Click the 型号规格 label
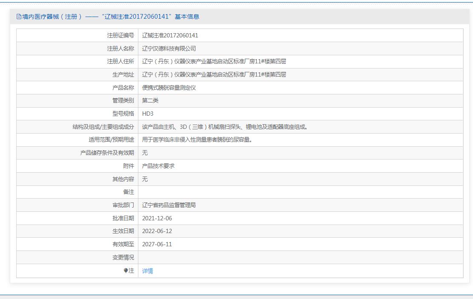Screen dimensions: 473x299 (x=123, y=114)
